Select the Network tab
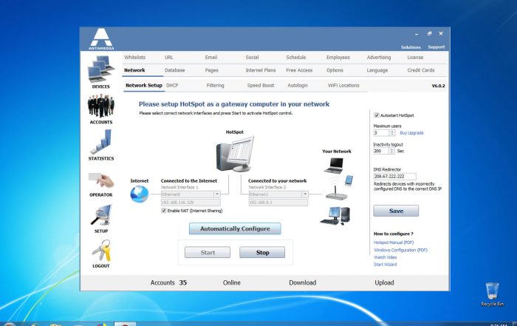 pyautogui.click(x=134, y=70)
